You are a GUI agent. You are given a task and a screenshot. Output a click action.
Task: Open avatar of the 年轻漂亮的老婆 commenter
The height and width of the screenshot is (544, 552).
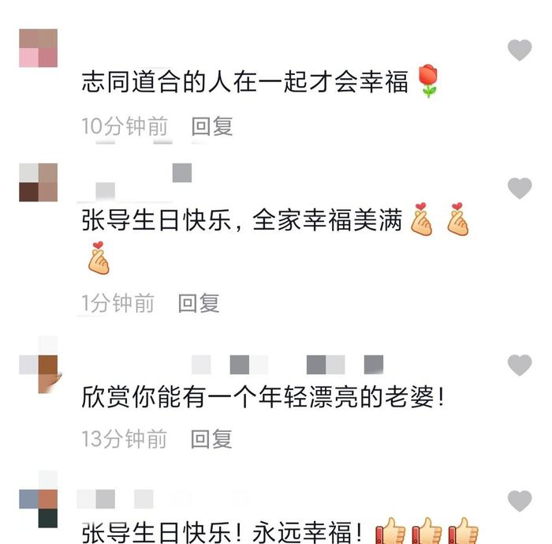(x=39, y=365)
